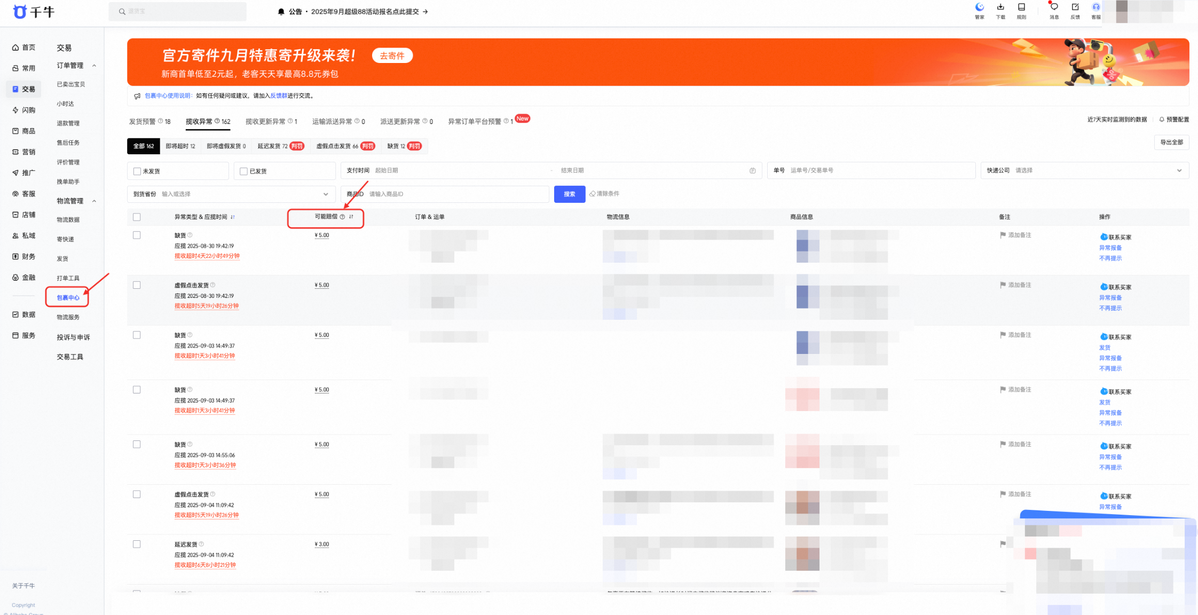Click the blue 搜索 button
Screen dimensions: 1198x615
(x=570, y=194)
